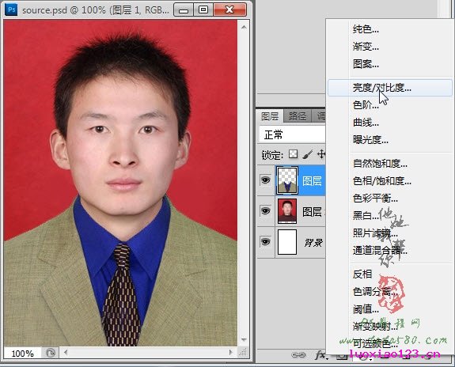Select 图案 fill layer option
455x367 pixels.
coord(366,64)
